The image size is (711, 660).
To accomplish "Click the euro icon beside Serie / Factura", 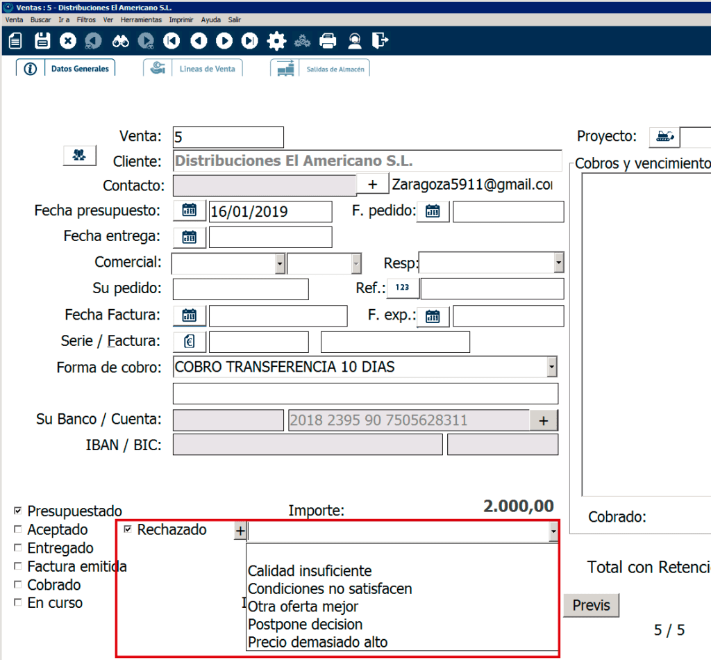I will coord(190,342).
